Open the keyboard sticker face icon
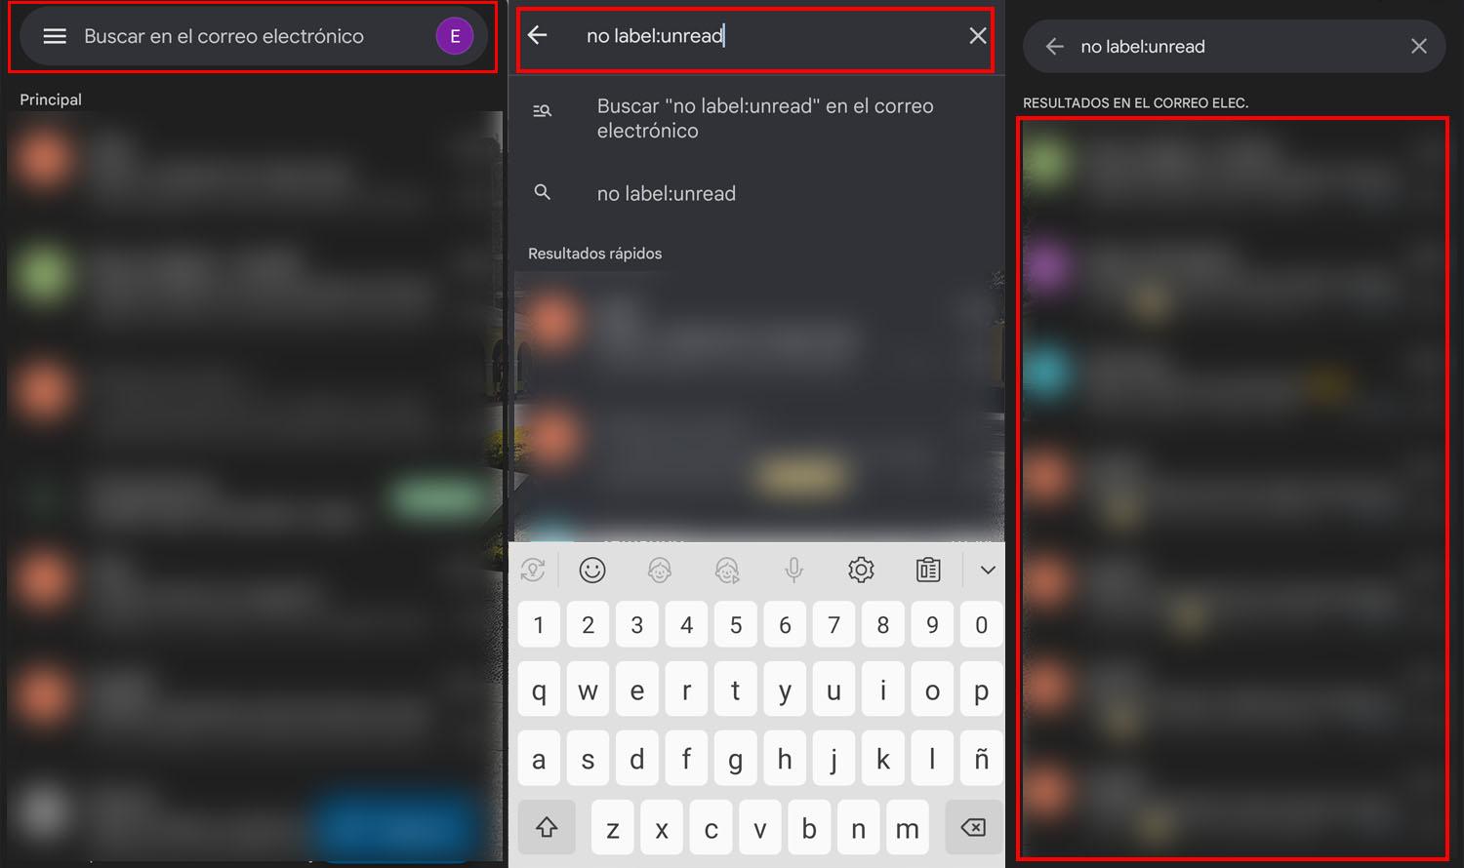 pos(660,570)
